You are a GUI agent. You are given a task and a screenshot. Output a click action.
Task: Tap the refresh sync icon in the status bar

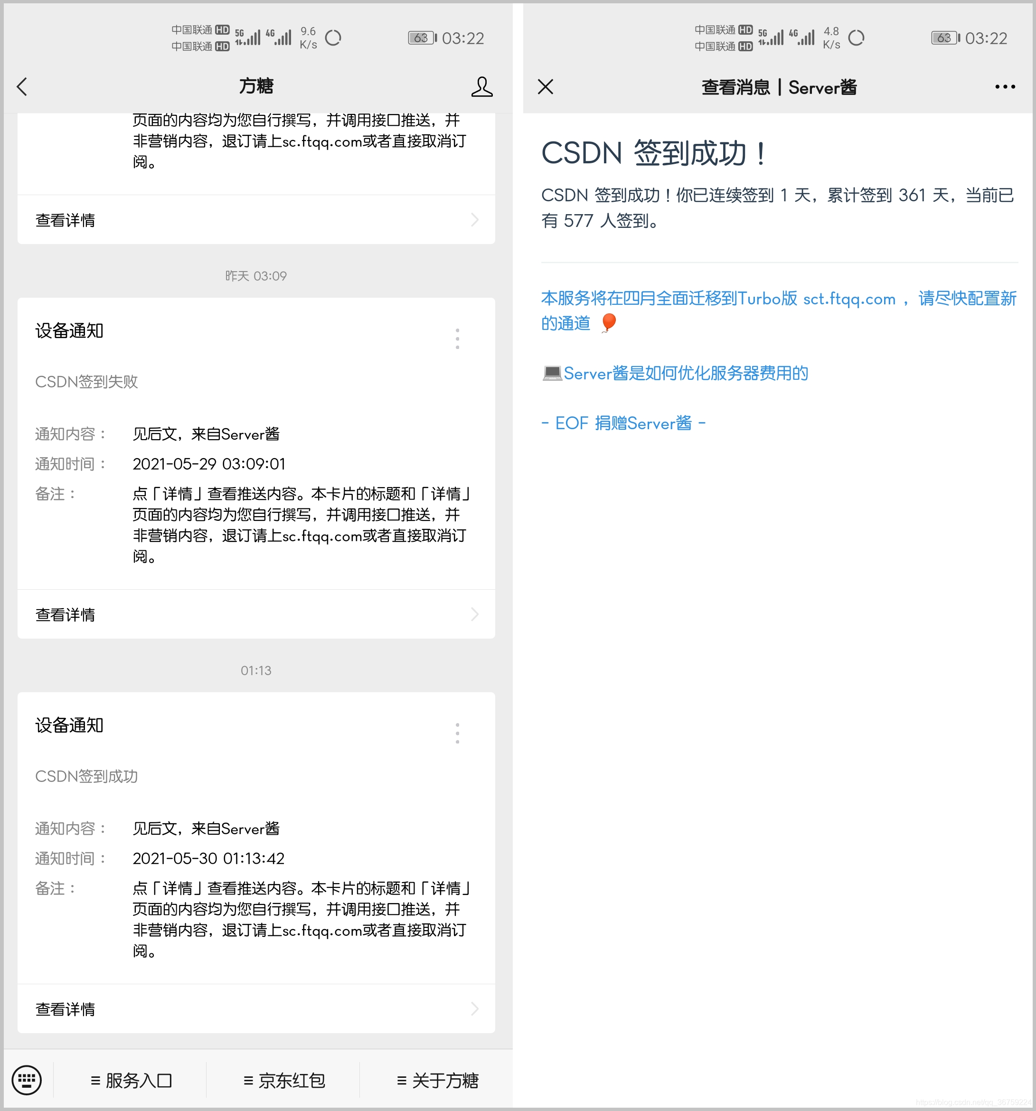click(x=335, y=38)
